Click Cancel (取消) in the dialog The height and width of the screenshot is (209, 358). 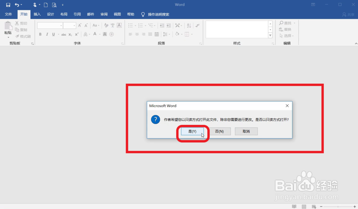click(246, 131)
